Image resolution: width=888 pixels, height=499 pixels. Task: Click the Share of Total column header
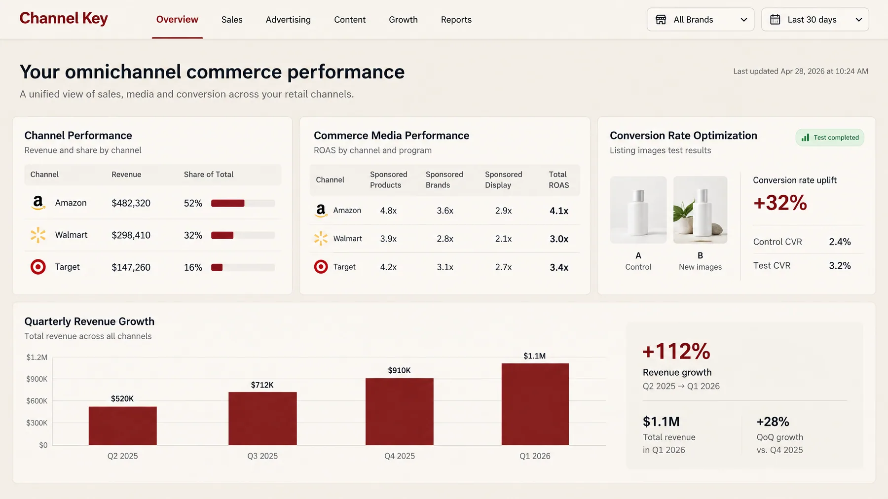pyautogui.click(x=209, y=175)
